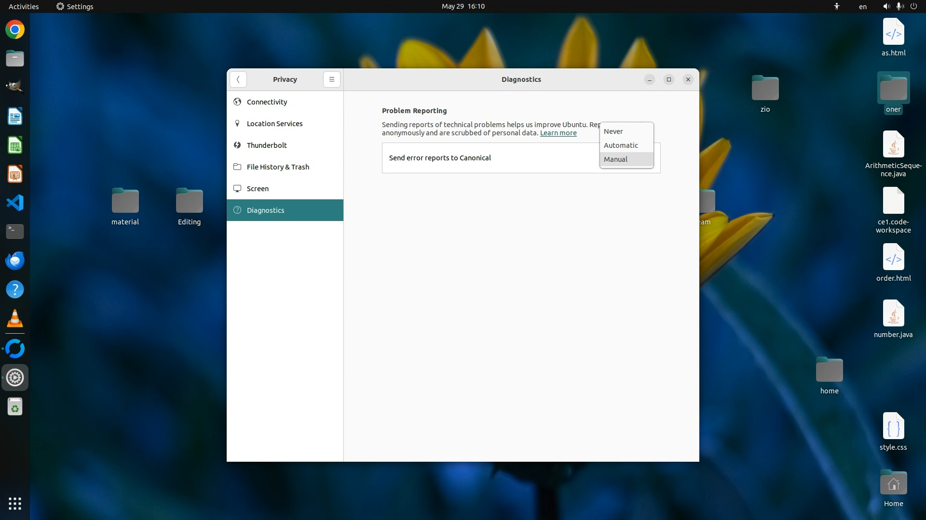Click the Location Services pin icon

[x=237, y=123]
